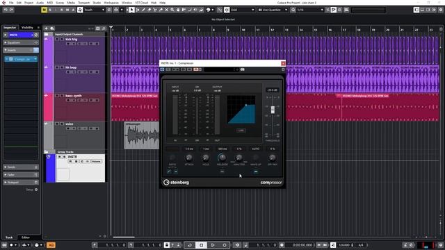
Task: Select the voice audio clip
Action: pos(142,135)
